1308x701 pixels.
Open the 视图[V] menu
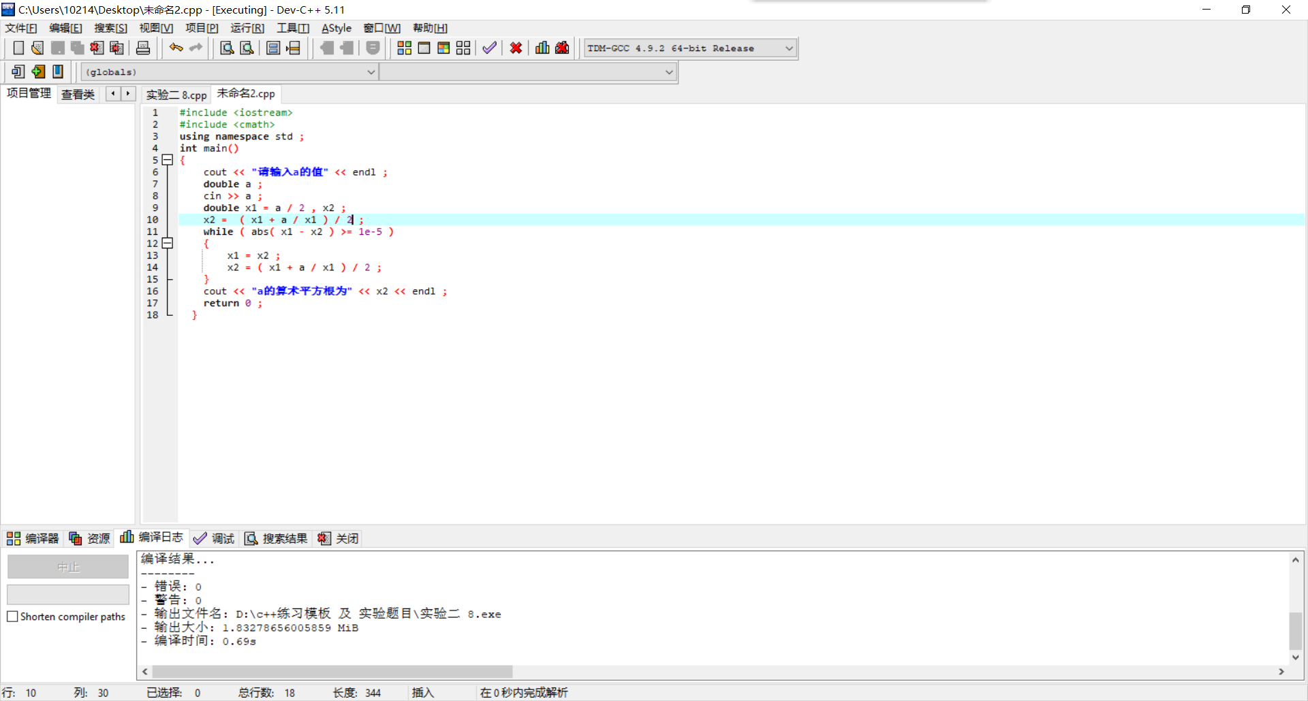(x=156, y=28)
